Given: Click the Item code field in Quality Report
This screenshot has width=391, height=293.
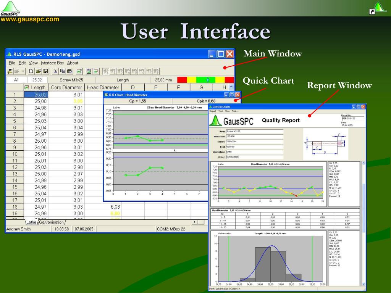Looking at the screenshot, I should (x=254, y=137).
